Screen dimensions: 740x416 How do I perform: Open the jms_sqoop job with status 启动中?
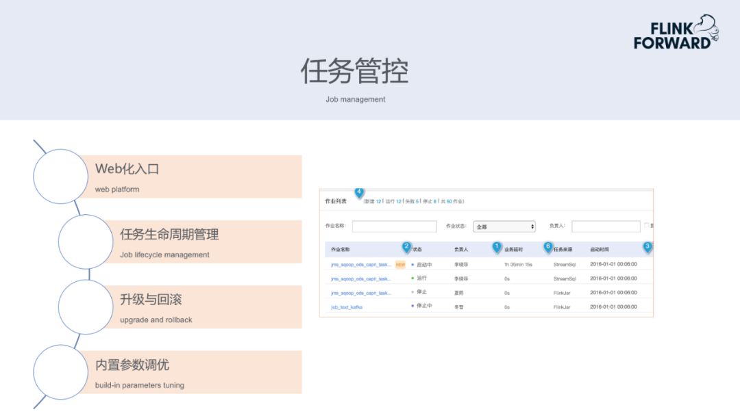pos(361,265)
